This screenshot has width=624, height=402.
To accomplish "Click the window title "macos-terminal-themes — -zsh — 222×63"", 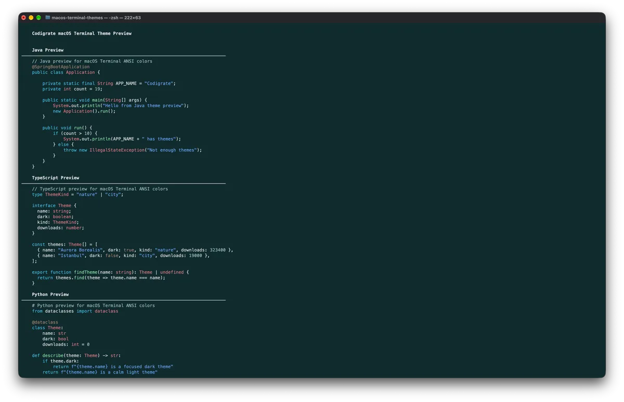I will click(x=96, y=18).
